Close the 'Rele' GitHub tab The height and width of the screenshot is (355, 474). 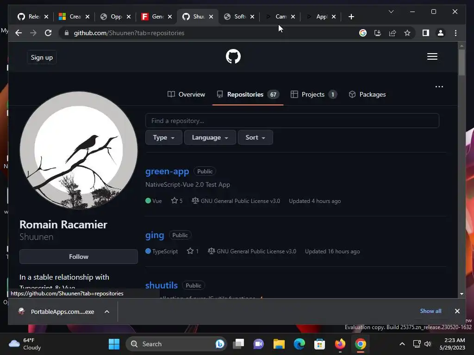coord(46,17)
